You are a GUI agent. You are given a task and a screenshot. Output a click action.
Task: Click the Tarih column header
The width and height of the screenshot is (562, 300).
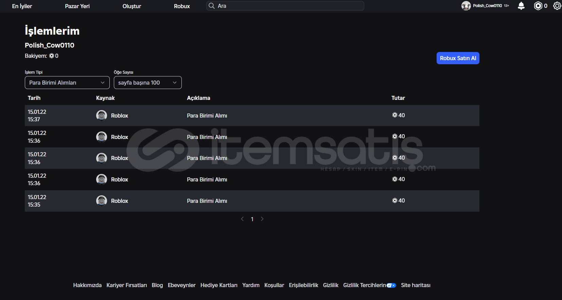34,98
